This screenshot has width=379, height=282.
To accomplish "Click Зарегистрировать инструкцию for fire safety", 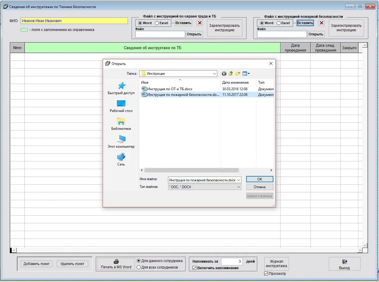I will (346, 28).
